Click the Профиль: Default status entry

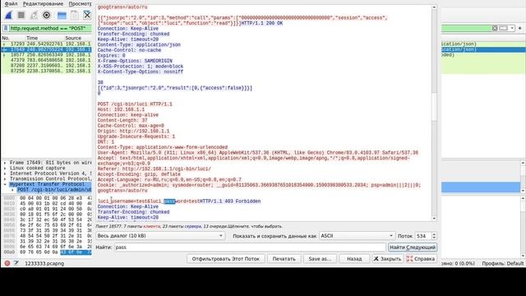[502, 263]
